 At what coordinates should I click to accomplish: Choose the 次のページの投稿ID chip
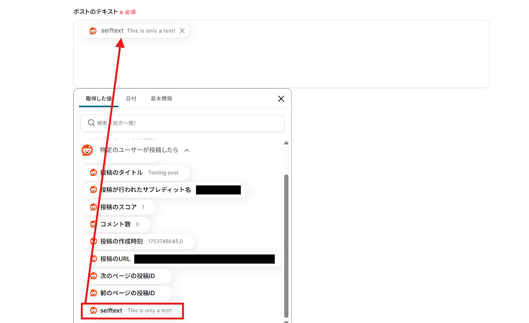click(128, 276)
